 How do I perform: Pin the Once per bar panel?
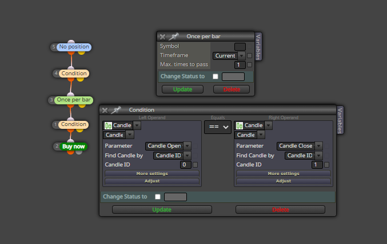point(173,36)
